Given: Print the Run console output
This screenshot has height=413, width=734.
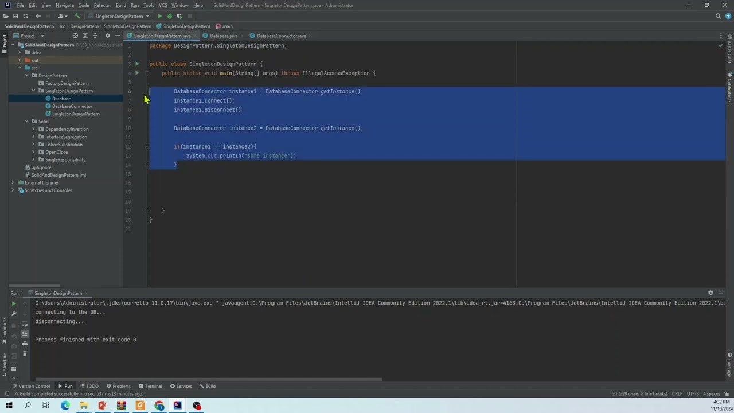Looking at the screenshot, I should [x=25, y=344].
